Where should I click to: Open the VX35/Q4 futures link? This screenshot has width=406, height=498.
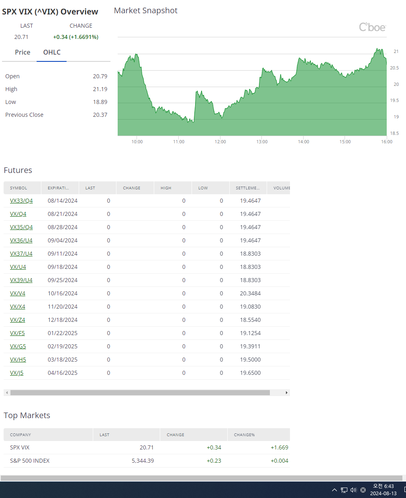coord(21,227)
